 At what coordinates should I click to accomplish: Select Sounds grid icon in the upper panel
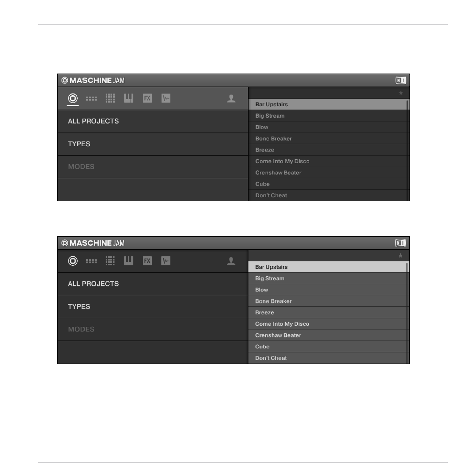pos(110,98)
